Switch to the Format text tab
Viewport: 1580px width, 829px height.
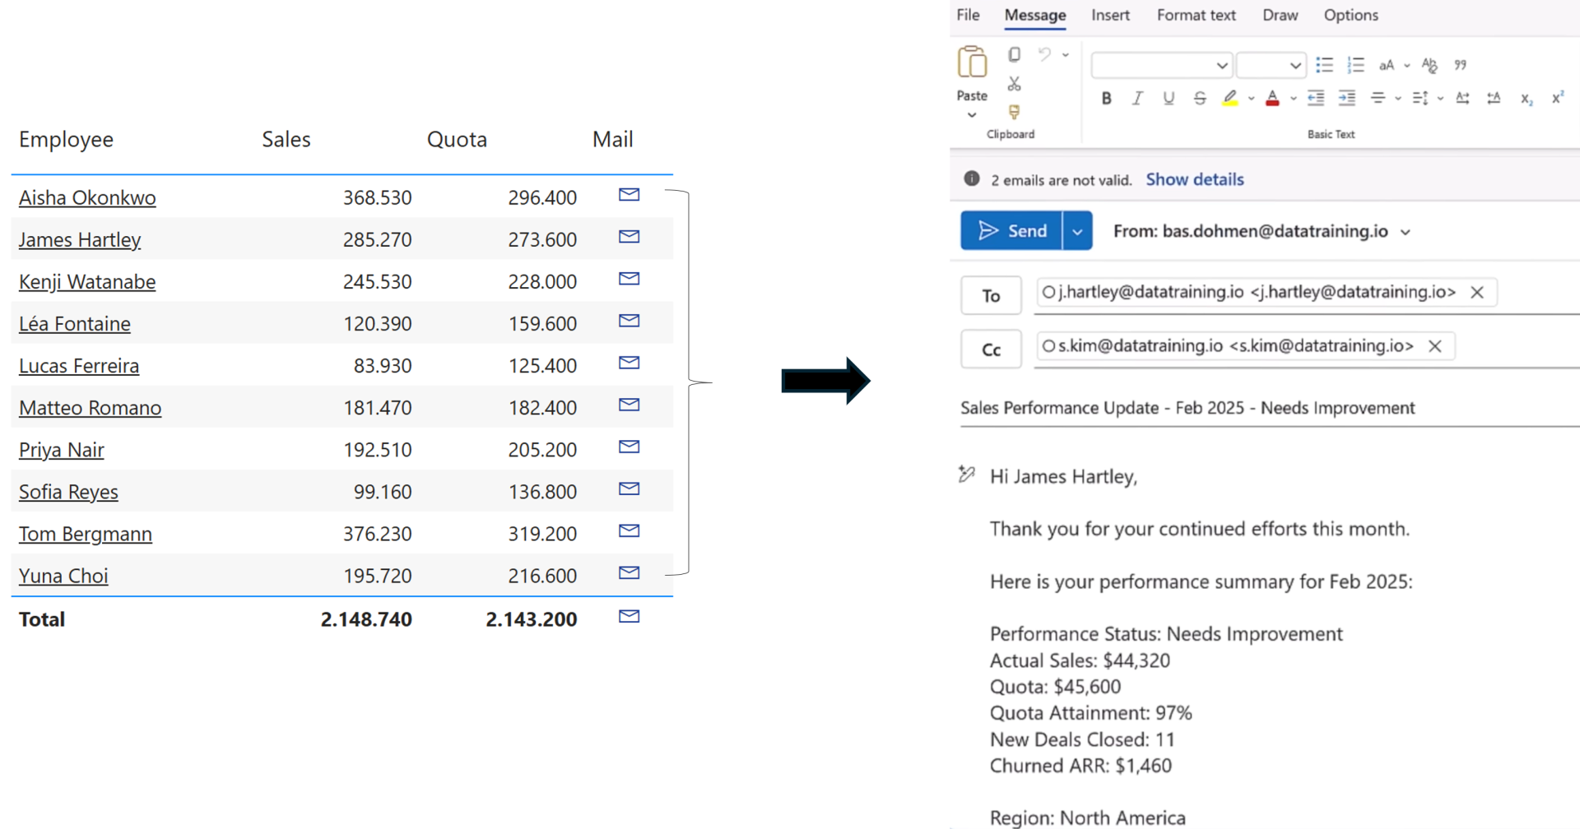pyautogui.click(x=1196, y=15)
